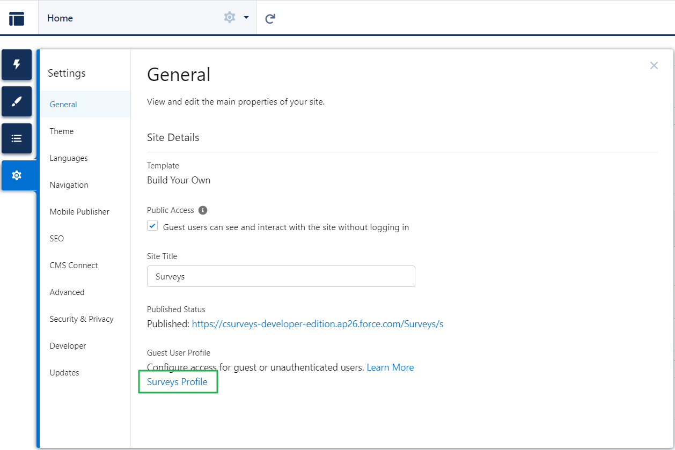Open page properties via the gear beside Home
Viewport: 675px width, 450px height.
point(229,17)
